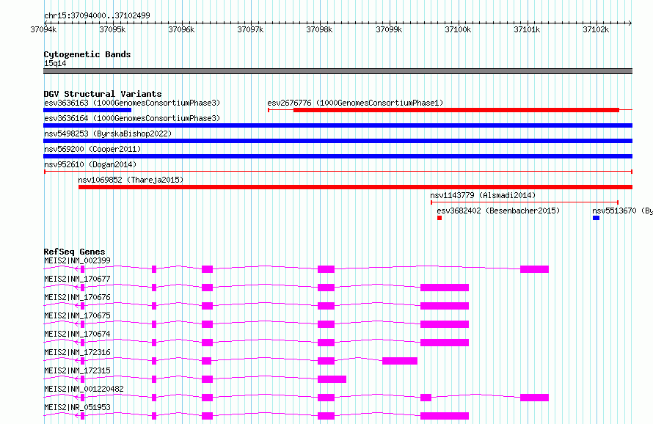Open the esv3636163 variant label
Screen dimensions: 653x424
132,103
